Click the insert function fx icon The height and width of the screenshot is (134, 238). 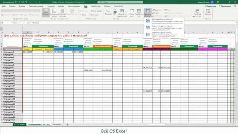(x=28, y=23)
